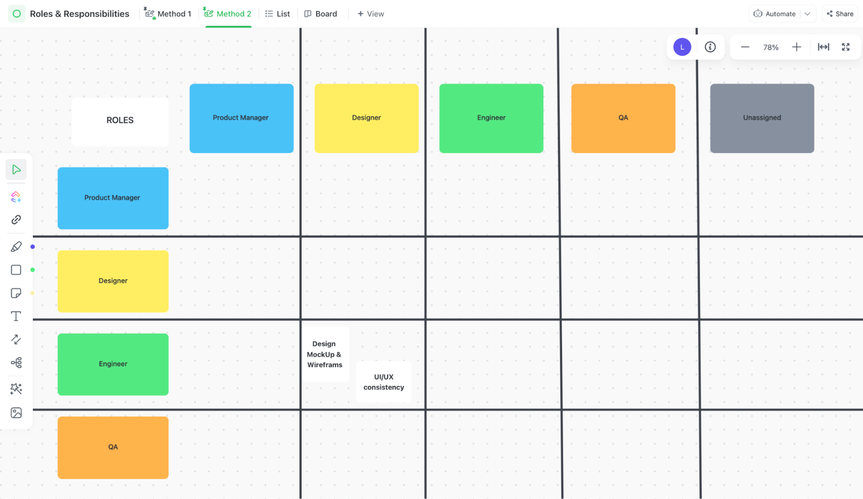The width and height of the screenshot is (863, 499).
Task: Open the 78% zoom level menu
Action: point(771,47)
